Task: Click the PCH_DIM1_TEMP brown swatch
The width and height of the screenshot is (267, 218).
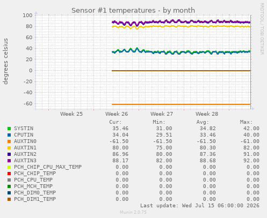Action: (9, 199)
